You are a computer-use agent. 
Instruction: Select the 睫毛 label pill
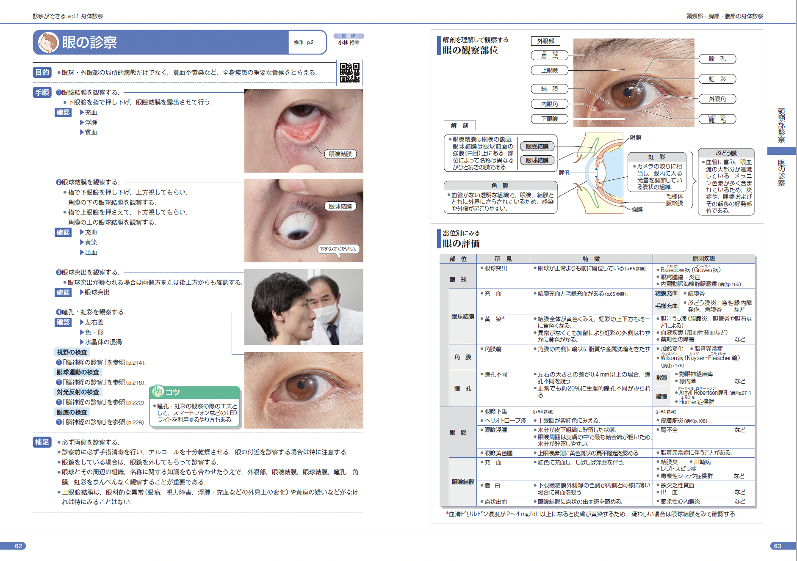pyautogui.click(x=717, y=119)
